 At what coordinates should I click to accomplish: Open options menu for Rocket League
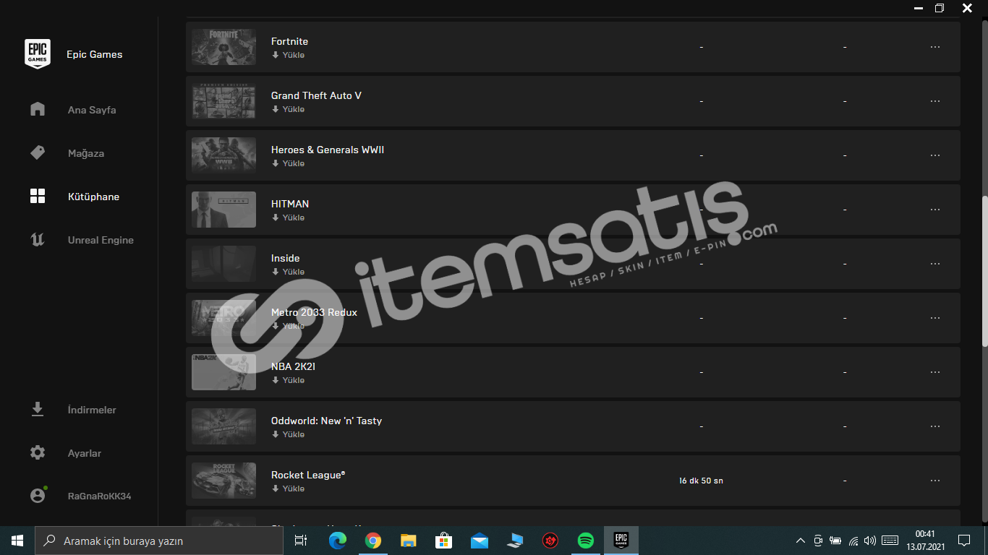935,481
